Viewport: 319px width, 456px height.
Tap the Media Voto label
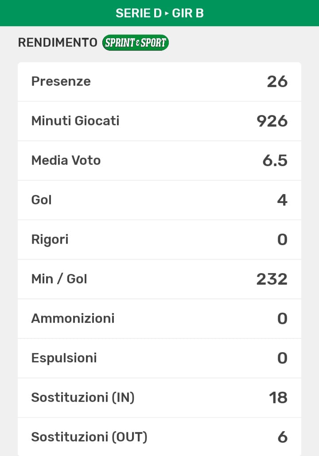click(66, 160)
